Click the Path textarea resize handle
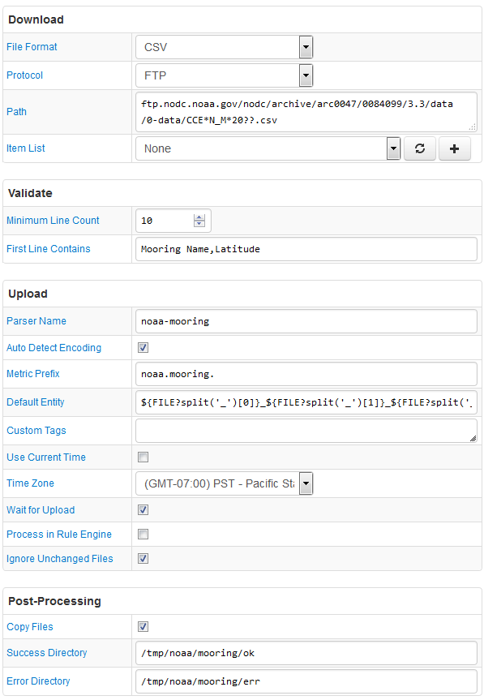484x700 pixels. (473, 127)
